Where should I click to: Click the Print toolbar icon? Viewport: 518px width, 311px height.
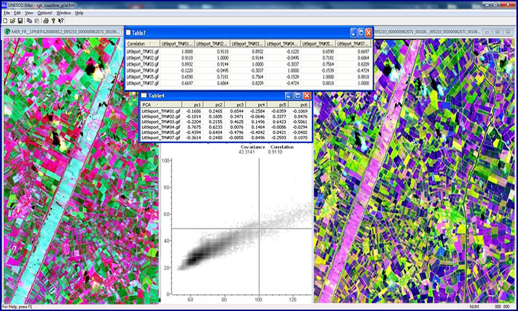click(x=45, y=21)
